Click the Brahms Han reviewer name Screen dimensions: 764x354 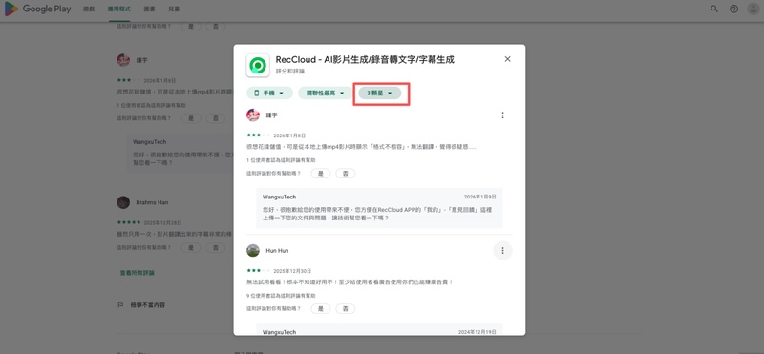click(152, 202)
